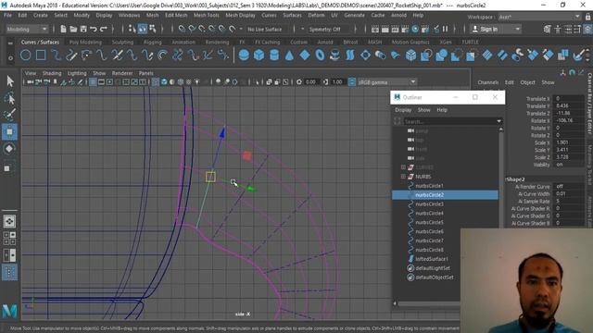
Task: Expand the NURBS group in Outliner
Action: (403, 177)
